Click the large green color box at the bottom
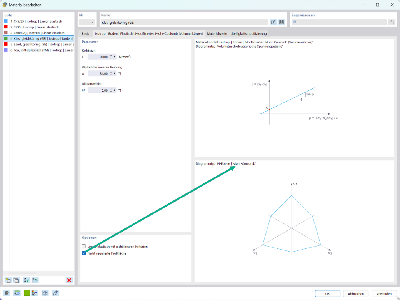Screen dimensions: 400x300 tap(27, 293)
